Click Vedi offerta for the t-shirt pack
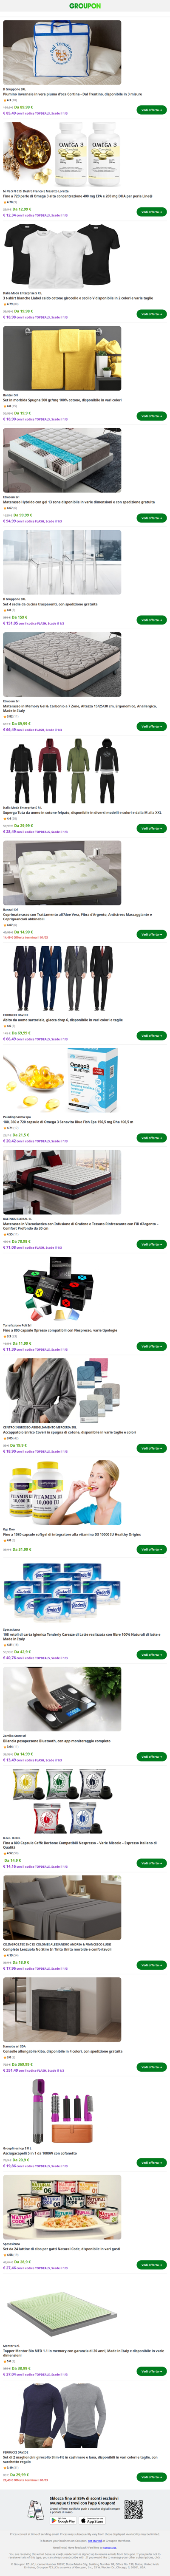The image size is (170, 2576). pyautogui.click(x=151, y=314)
